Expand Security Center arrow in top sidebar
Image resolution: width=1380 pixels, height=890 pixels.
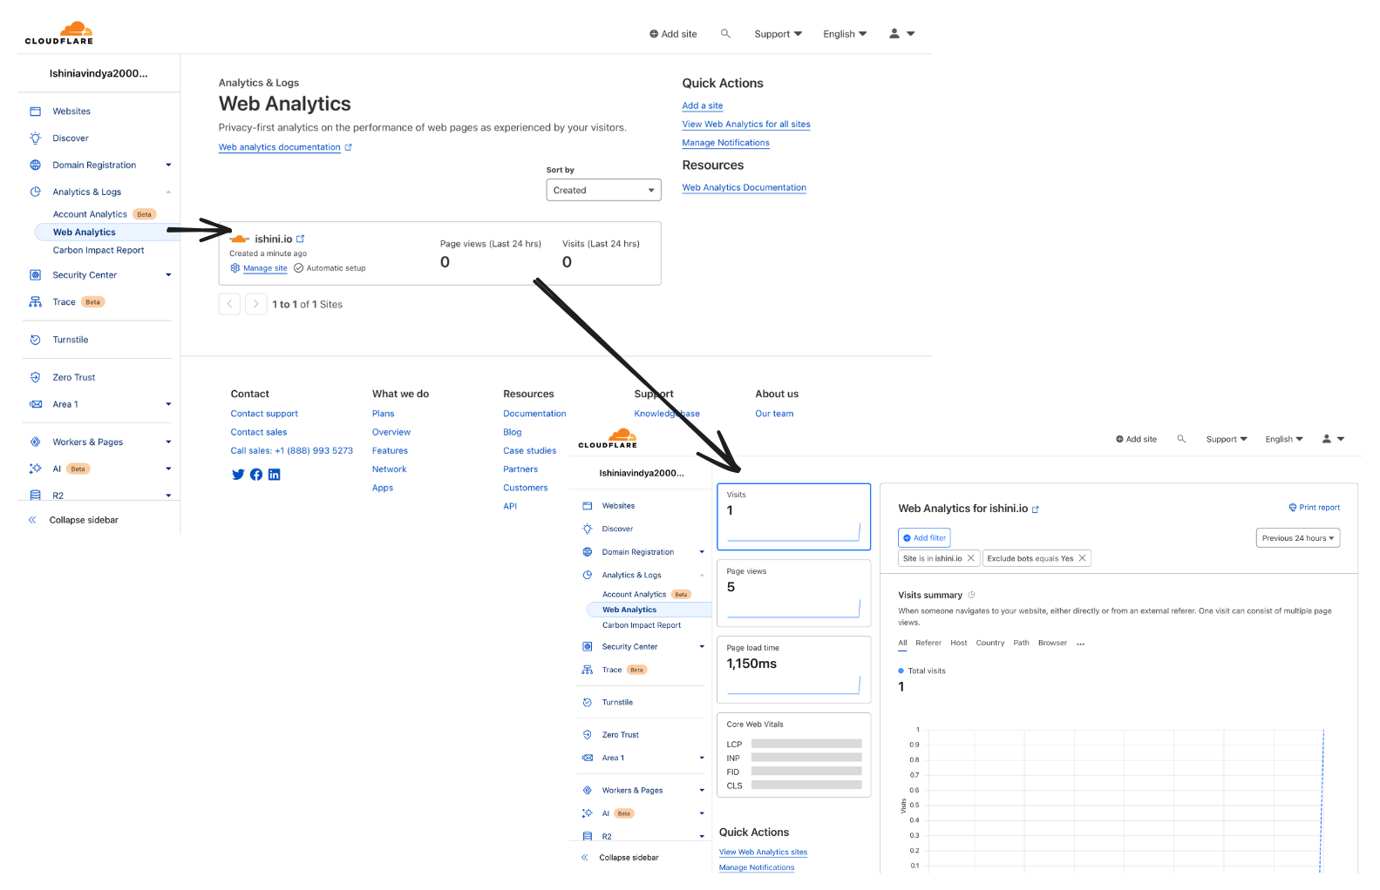168,275
